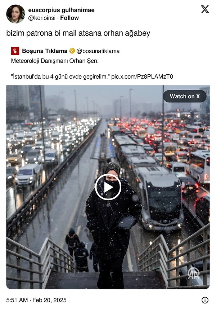Image resolution: width=216 pixels, height=311 pixels.
Task: Click the AA watermark logo on the video
Action: coord(194,273)
